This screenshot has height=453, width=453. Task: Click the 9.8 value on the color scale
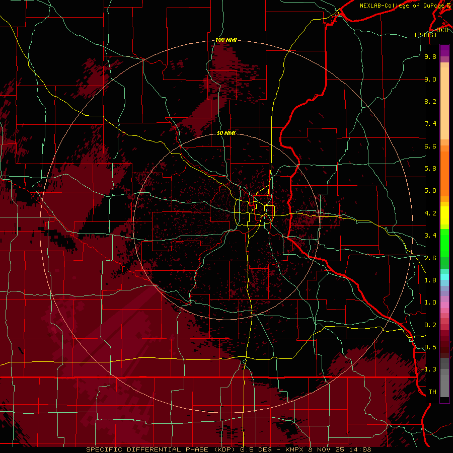pyautogui.click(x=430, y=56)
